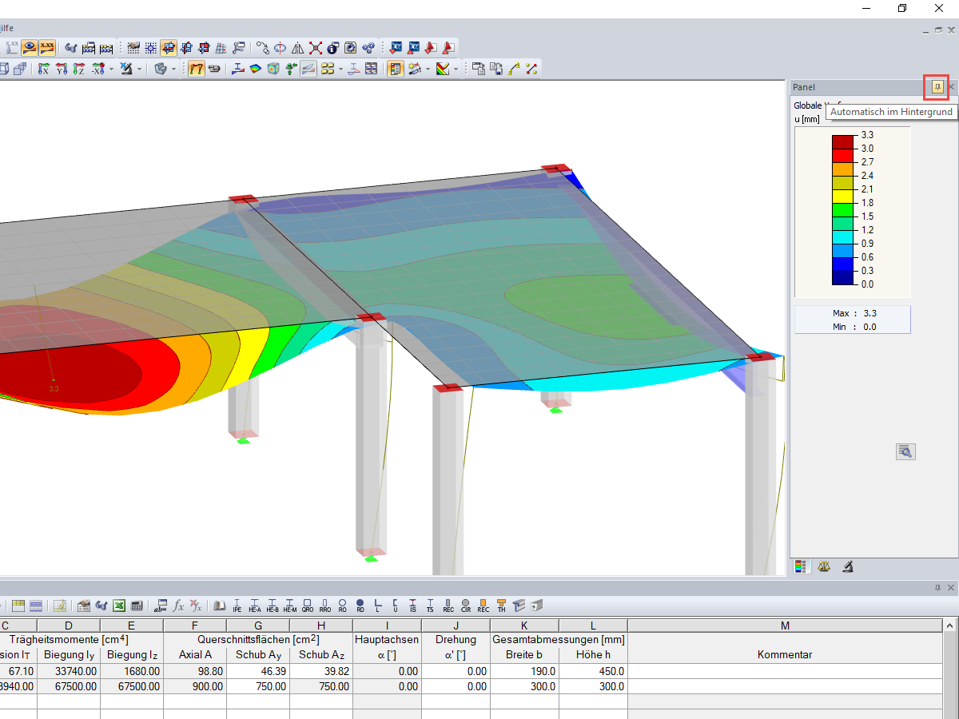
Task: Click the Axial A cell 98.80
Action: point(195,671)
